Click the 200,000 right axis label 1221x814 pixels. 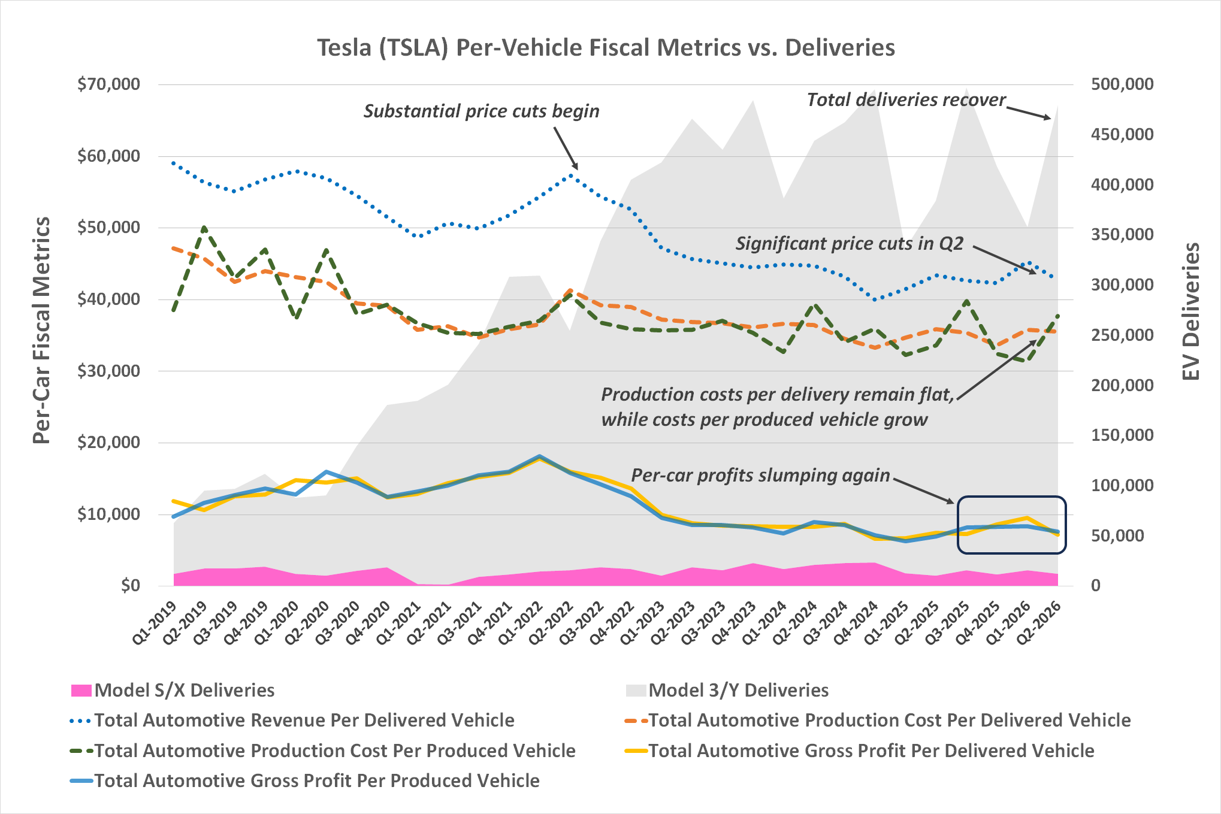[1122, 386]
